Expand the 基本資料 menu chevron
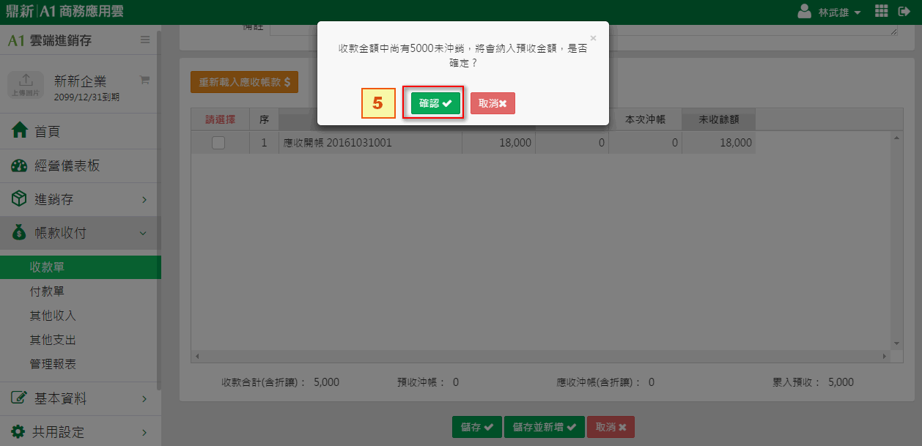The image size is (922, 446). coord(144,399)
